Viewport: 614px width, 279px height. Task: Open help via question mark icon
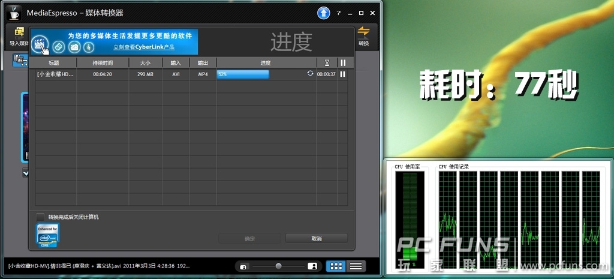(x=339, y=13)
